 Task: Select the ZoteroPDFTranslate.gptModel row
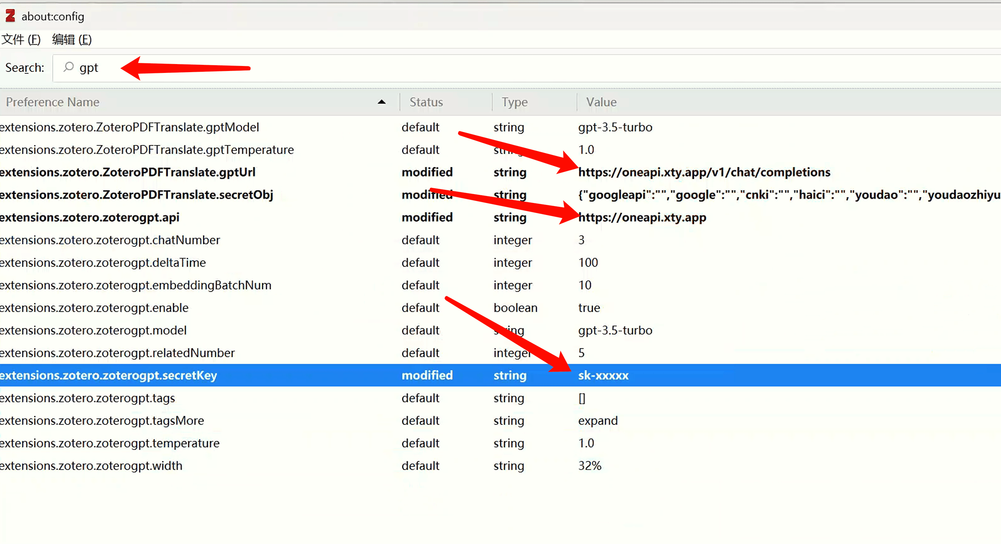point(129,127)
